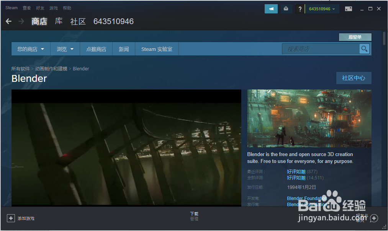
Task: Navigate forward with the right arrow
Action: (x=20, y=21)
